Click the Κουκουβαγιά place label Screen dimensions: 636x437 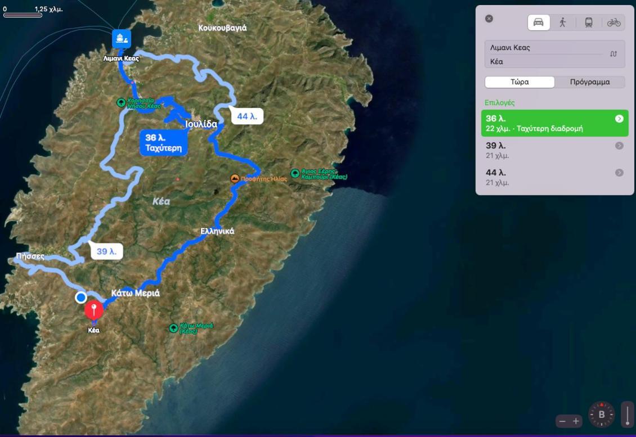(222, 28)
